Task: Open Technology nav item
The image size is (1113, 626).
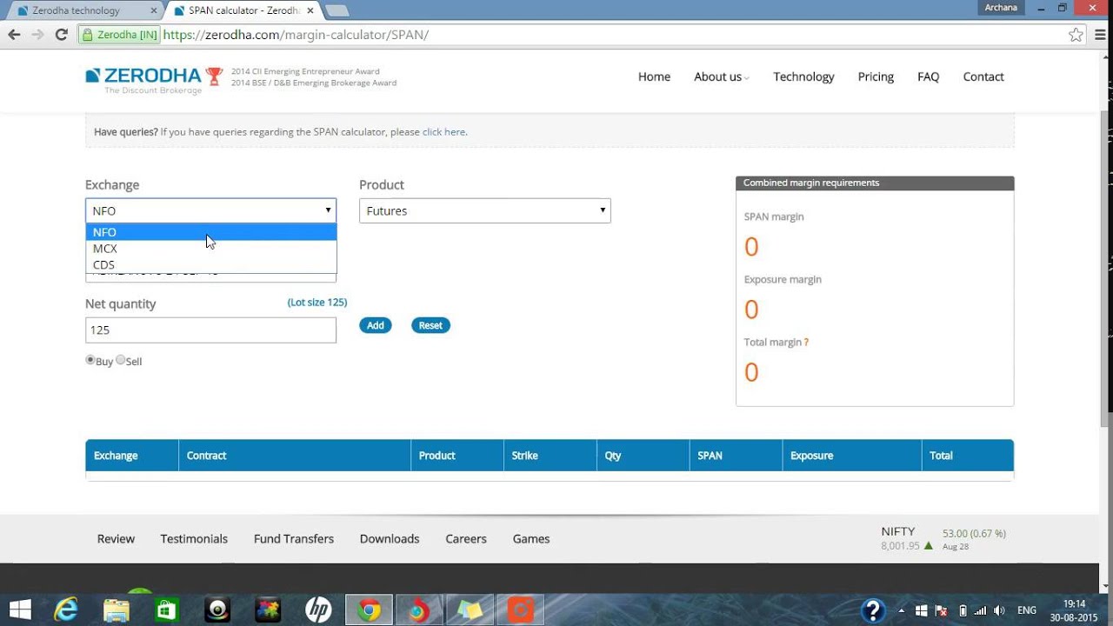Action: 803,77
